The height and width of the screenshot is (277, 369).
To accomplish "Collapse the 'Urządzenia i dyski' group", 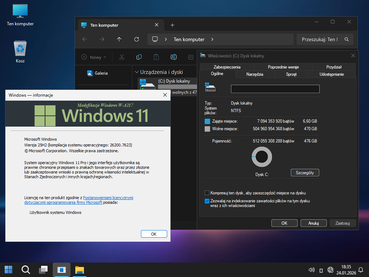I will point(136,72).
